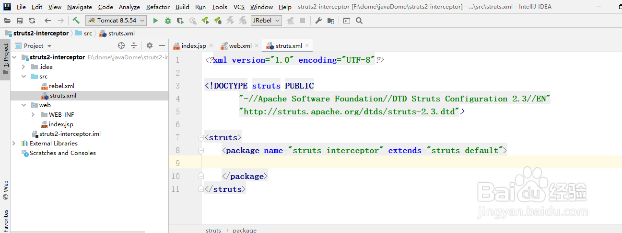
Task: Click the Open folder toolbar icon
Action: tap(7, 21)
